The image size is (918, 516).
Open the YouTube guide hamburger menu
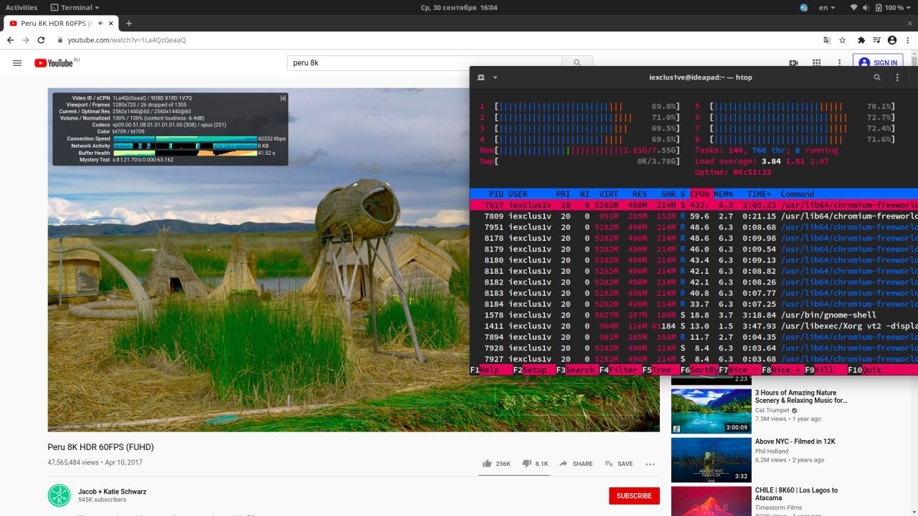pyautogui.click(x=17, y=63)
